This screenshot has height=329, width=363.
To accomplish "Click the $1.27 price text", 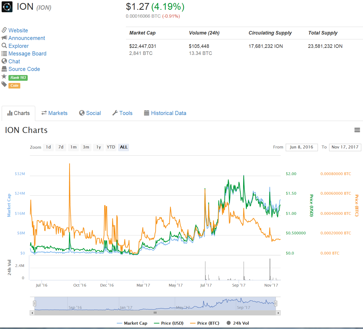I will [138, 7].
